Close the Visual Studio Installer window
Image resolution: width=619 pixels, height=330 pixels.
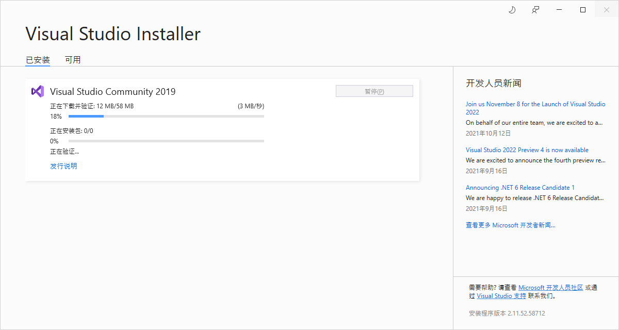pos(607,10)
